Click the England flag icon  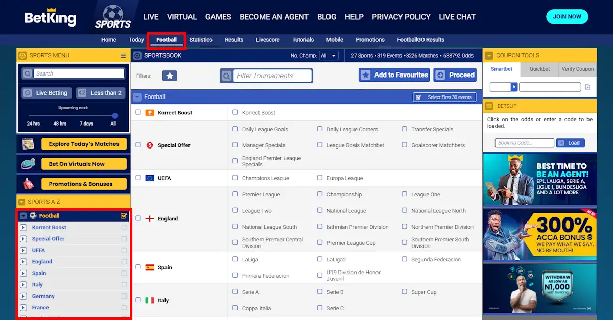(150, 218)
